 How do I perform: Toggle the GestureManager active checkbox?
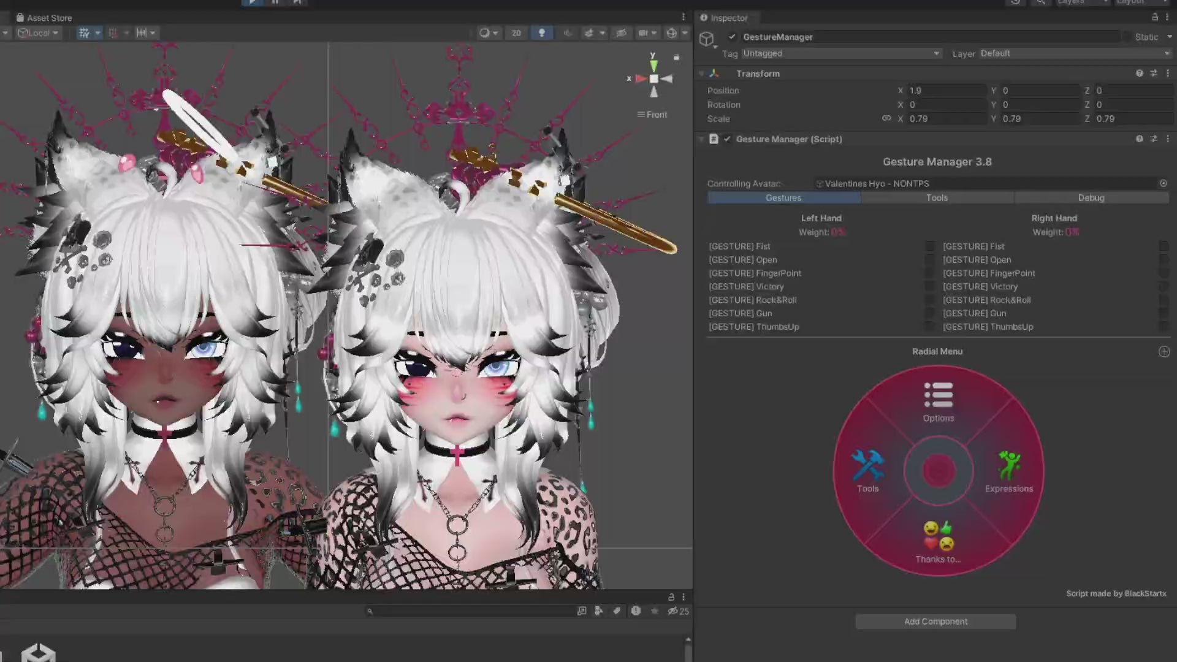732,37
